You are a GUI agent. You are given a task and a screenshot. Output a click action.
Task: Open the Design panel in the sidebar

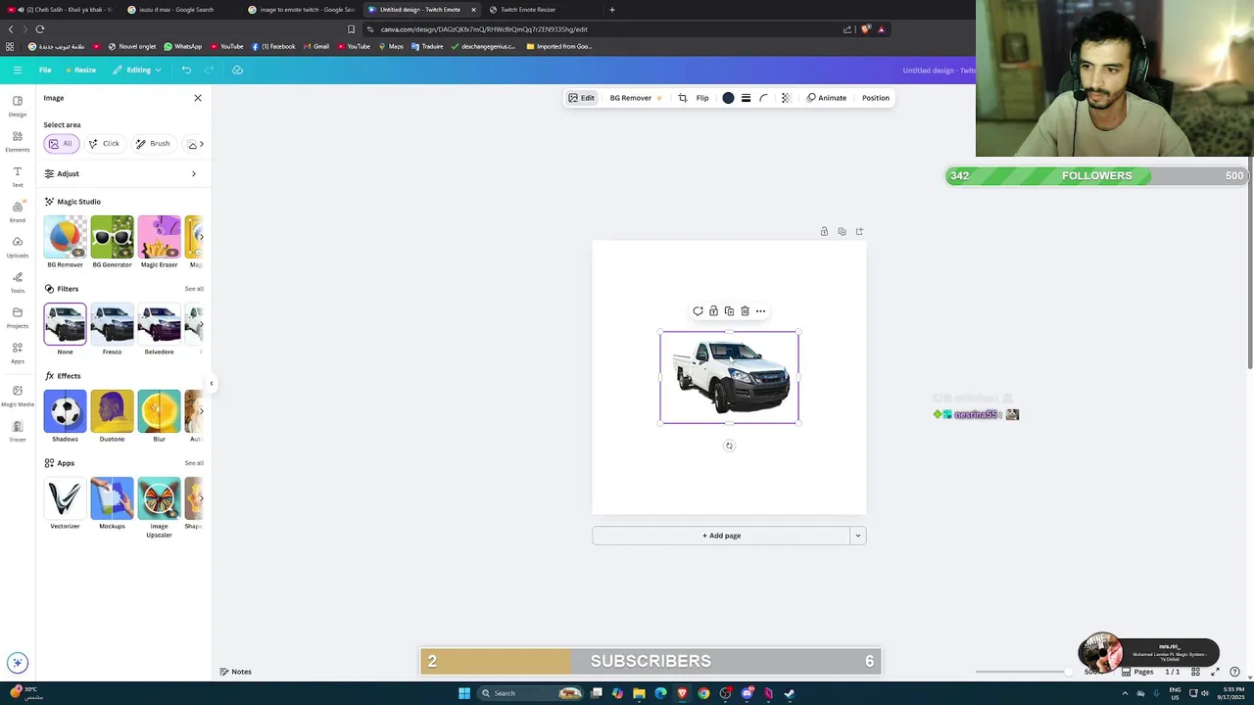point(18,106)
